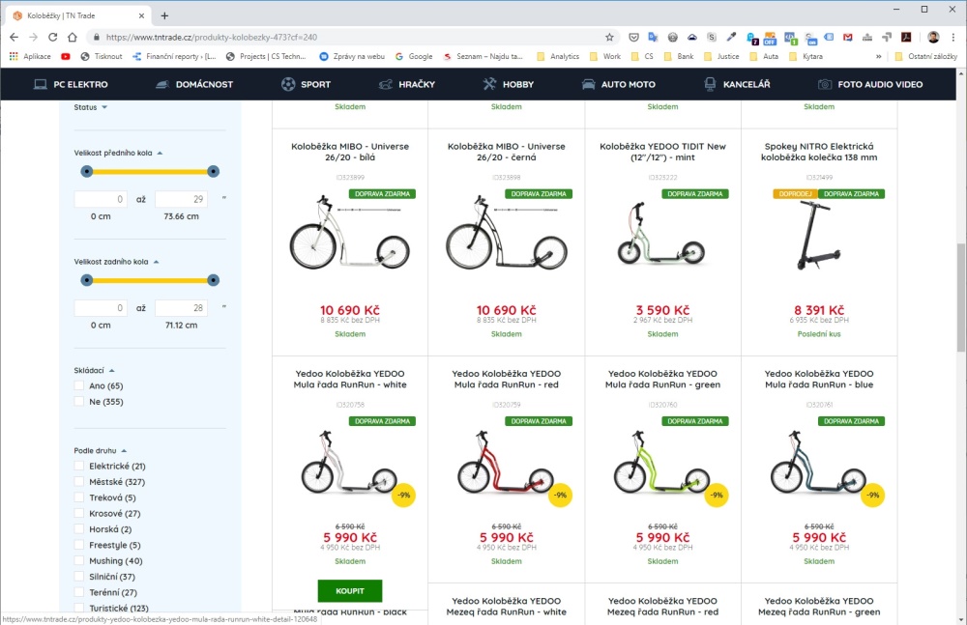Open the Google bookmark
The width and height of the screenshot is (967, 625).
point(414,56)
